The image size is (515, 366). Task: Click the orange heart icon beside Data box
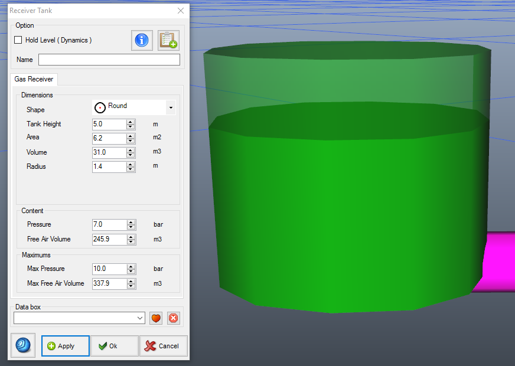coord(156,318)
